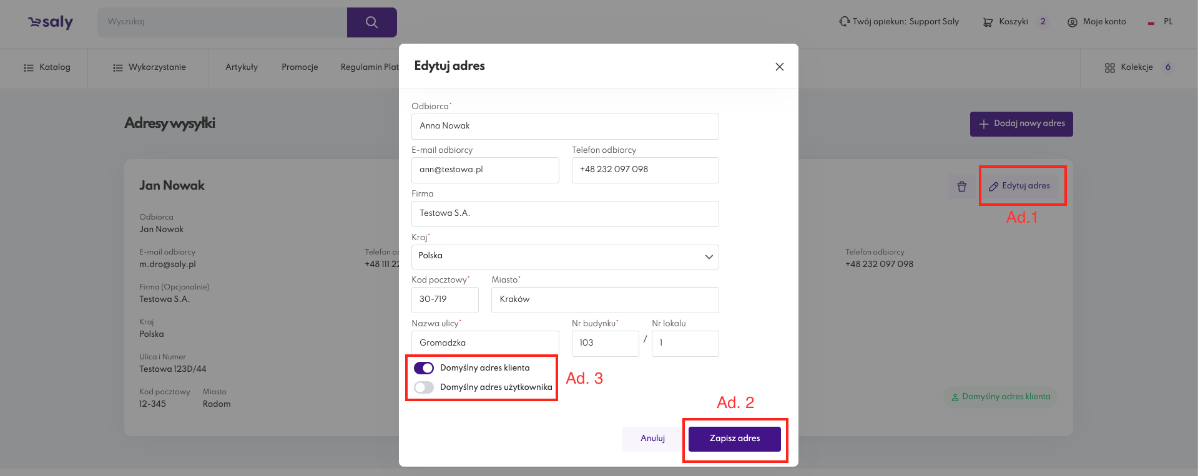Open the Promocje menu item
The image size is (1198, 476).
300,67
